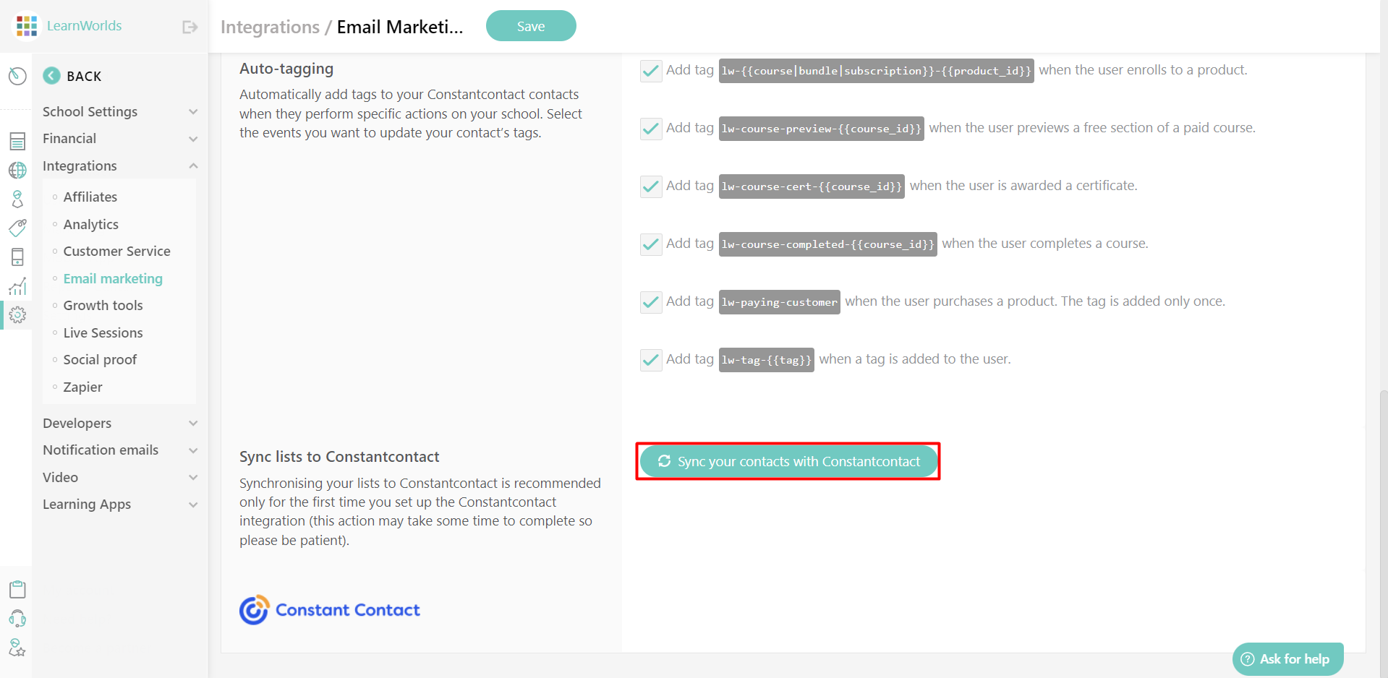Open the Analytics integration page
The image size is (1388, 678).
tap(90, 224)
